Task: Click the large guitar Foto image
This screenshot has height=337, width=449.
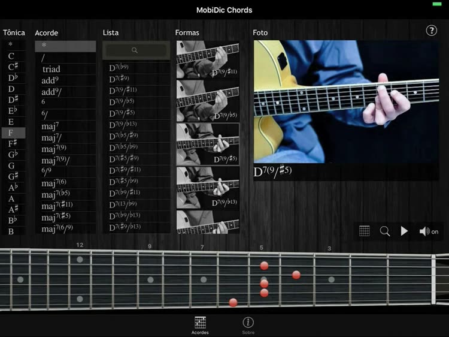Action: [x=346, y=101]
